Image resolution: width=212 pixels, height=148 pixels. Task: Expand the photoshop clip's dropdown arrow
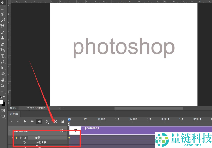point(82,128)
